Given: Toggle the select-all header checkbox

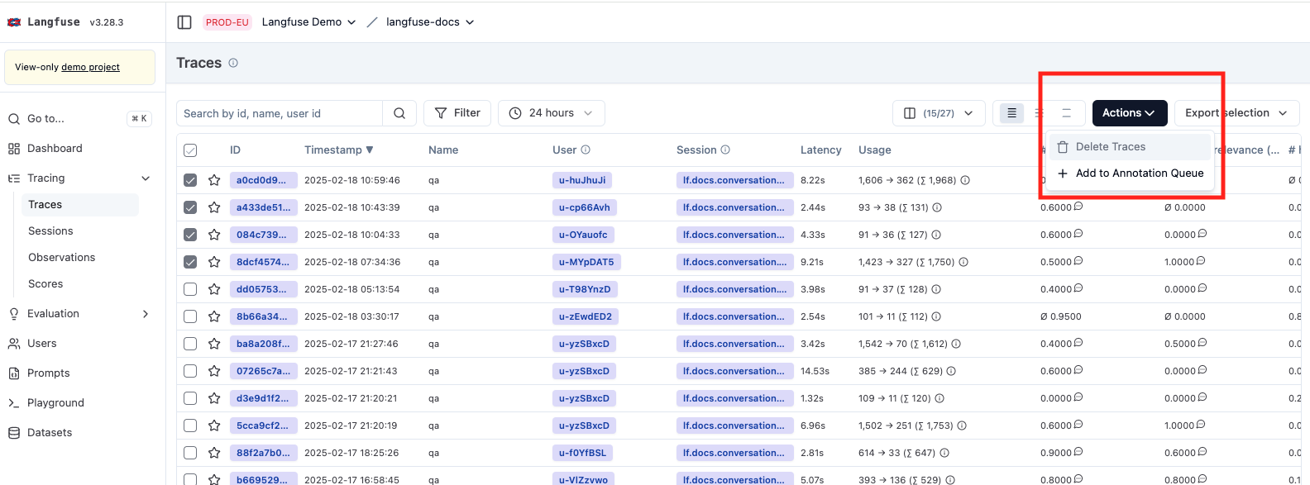Looking at the screenshot, I should (190, 150).
